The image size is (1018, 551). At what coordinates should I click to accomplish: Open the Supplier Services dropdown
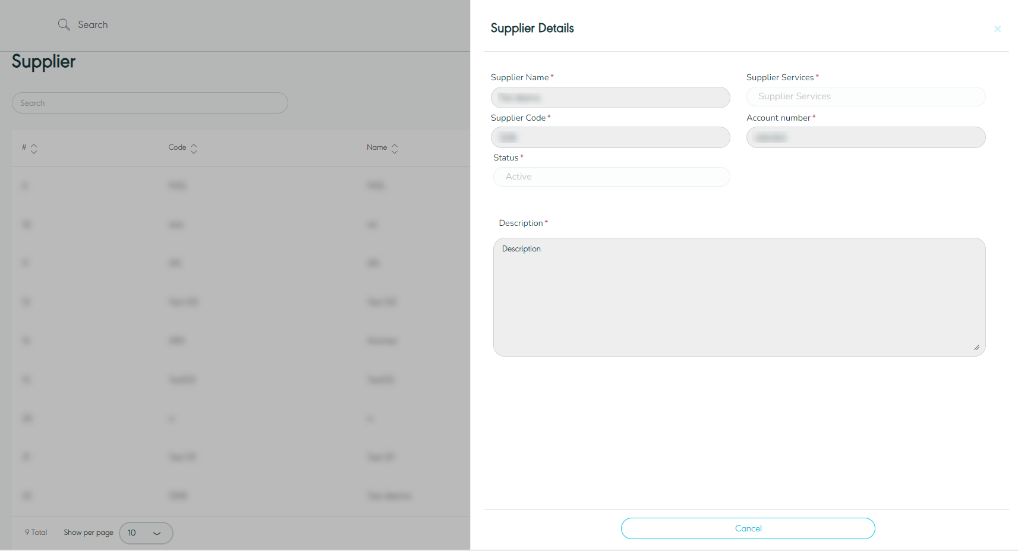click(x=865, y=96)
